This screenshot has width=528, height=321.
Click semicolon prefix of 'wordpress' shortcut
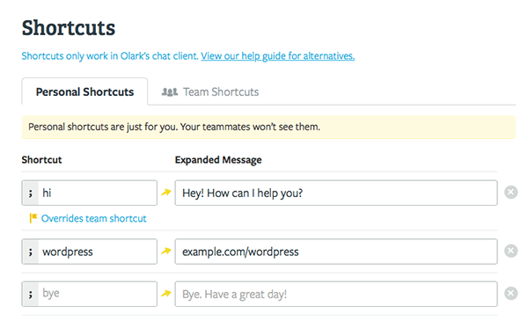(x=31, y=252)
